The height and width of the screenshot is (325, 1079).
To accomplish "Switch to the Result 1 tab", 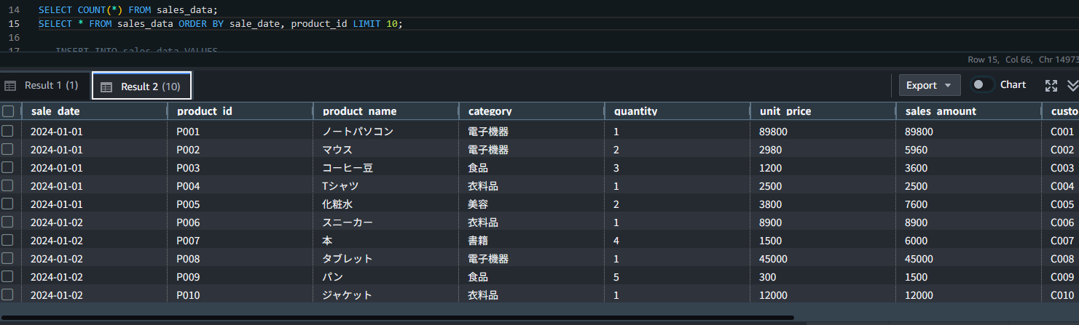I will pyautogui.click(x=45, y=86).
